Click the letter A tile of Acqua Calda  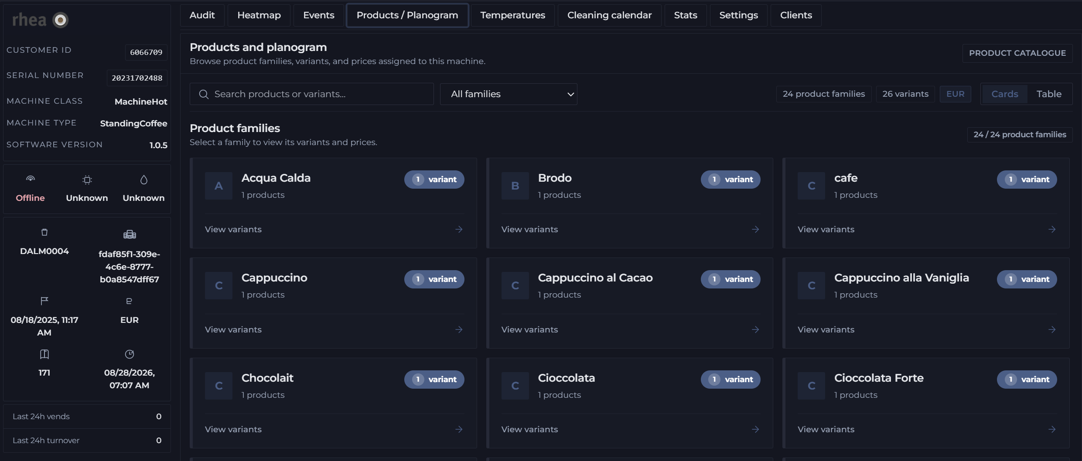click(x=218, y=186)
